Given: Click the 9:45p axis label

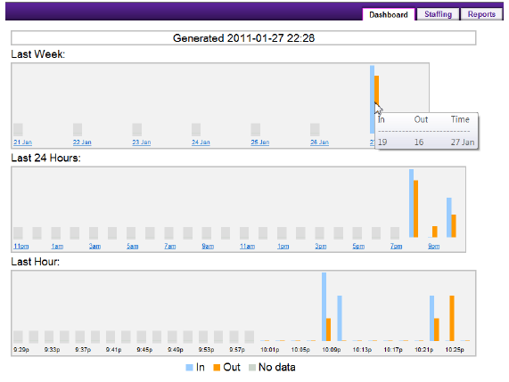Looking at the screenshot, I should [144, 350].
